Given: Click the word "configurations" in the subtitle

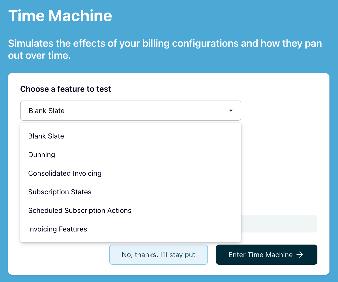Looking at the screenshot, I should [205, 43].
